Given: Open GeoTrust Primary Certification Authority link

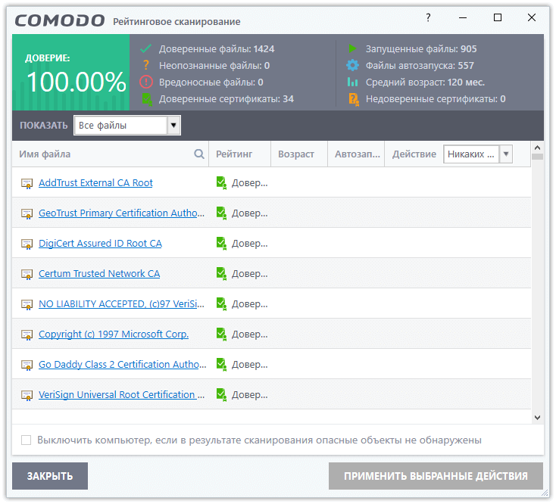Looking at the screenshot, I should coord(121,213).
